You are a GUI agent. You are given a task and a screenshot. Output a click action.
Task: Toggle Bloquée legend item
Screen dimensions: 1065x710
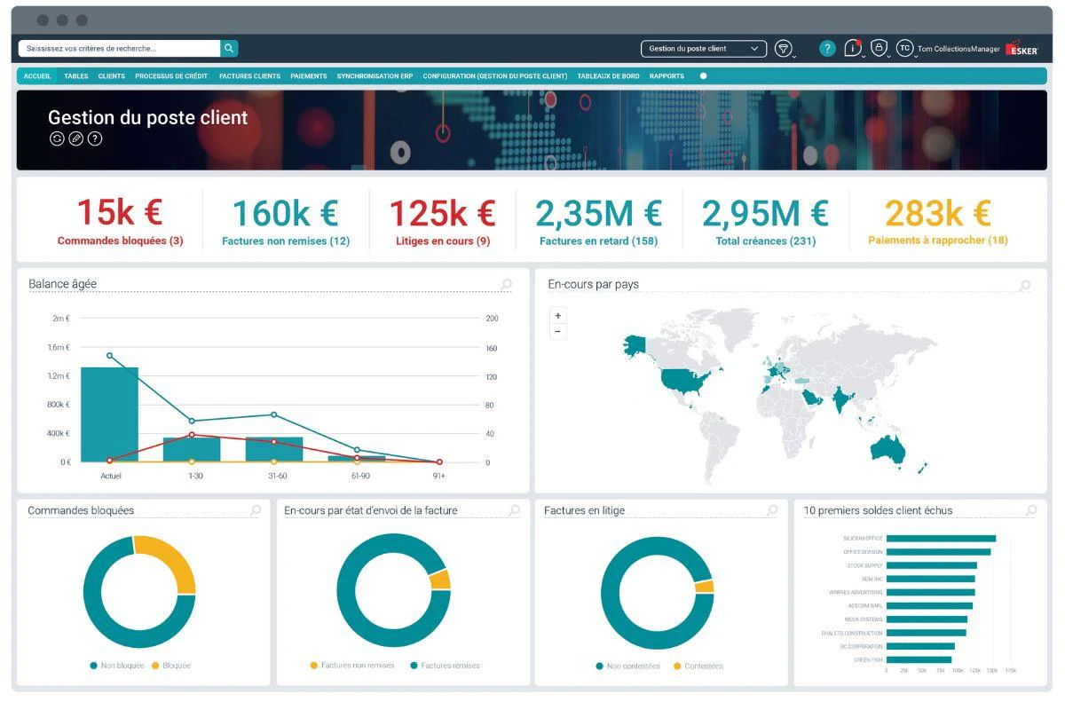[x=171, y=665]
